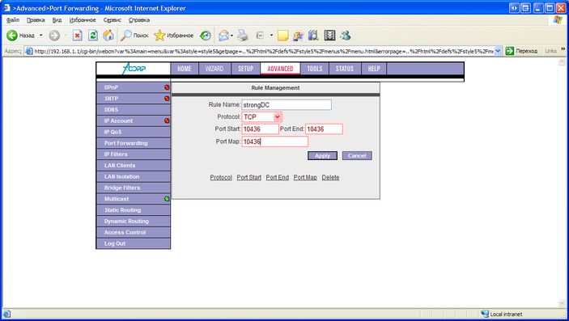Click the Rule Name input field
The image size is (569, 321).
coord(287,105)
